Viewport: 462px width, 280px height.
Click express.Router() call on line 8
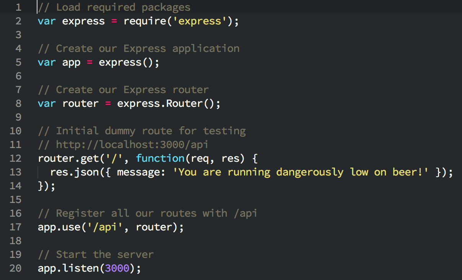pyautogui.click(x=168, y=103)
